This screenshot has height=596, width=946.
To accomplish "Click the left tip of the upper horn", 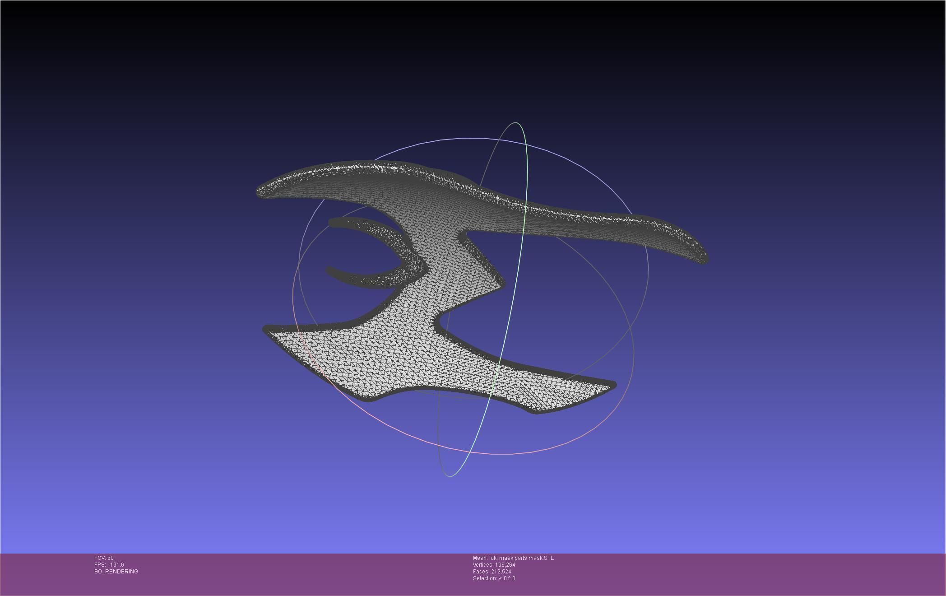I will [x=262, y=191].
